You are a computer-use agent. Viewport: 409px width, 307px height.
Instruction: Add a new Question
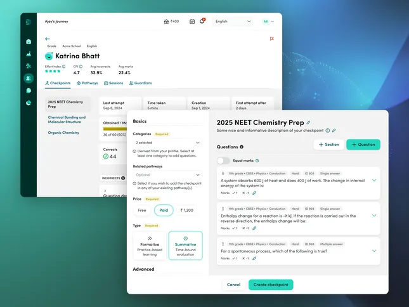(363, 145)
